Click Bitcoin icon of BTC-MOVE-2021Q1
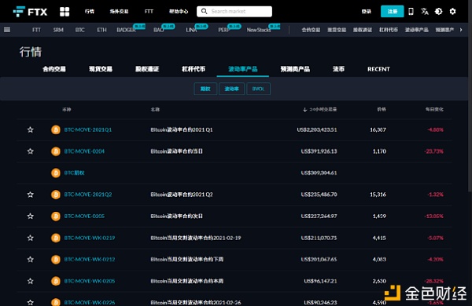The height and width of the screenshot is (306, 472). (55, 129)
